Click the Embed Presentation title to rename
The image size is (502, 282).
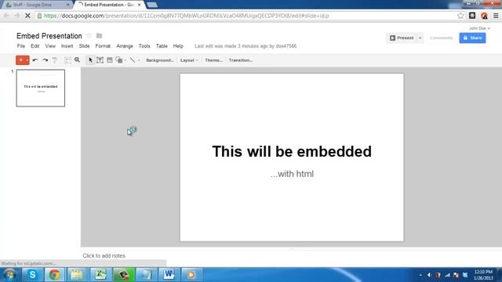(49, 36)
